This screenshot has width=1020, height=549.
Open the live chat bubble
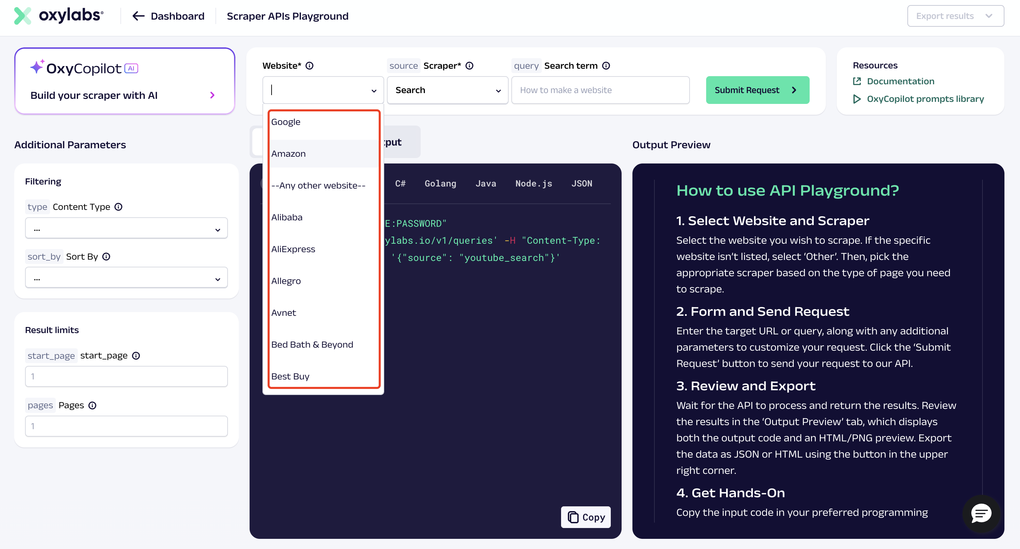[981, 514]
